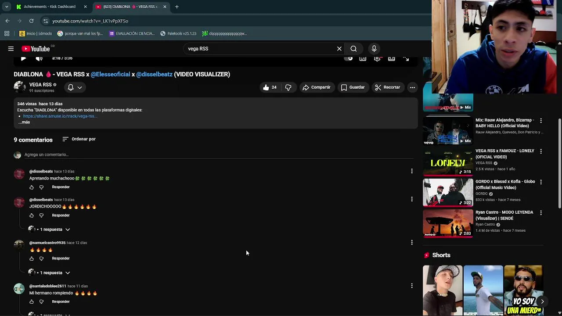The image size is (562, 316).
Task: Open notification bell dropdown for VEGA RSS
Action: tap(75, 87)
